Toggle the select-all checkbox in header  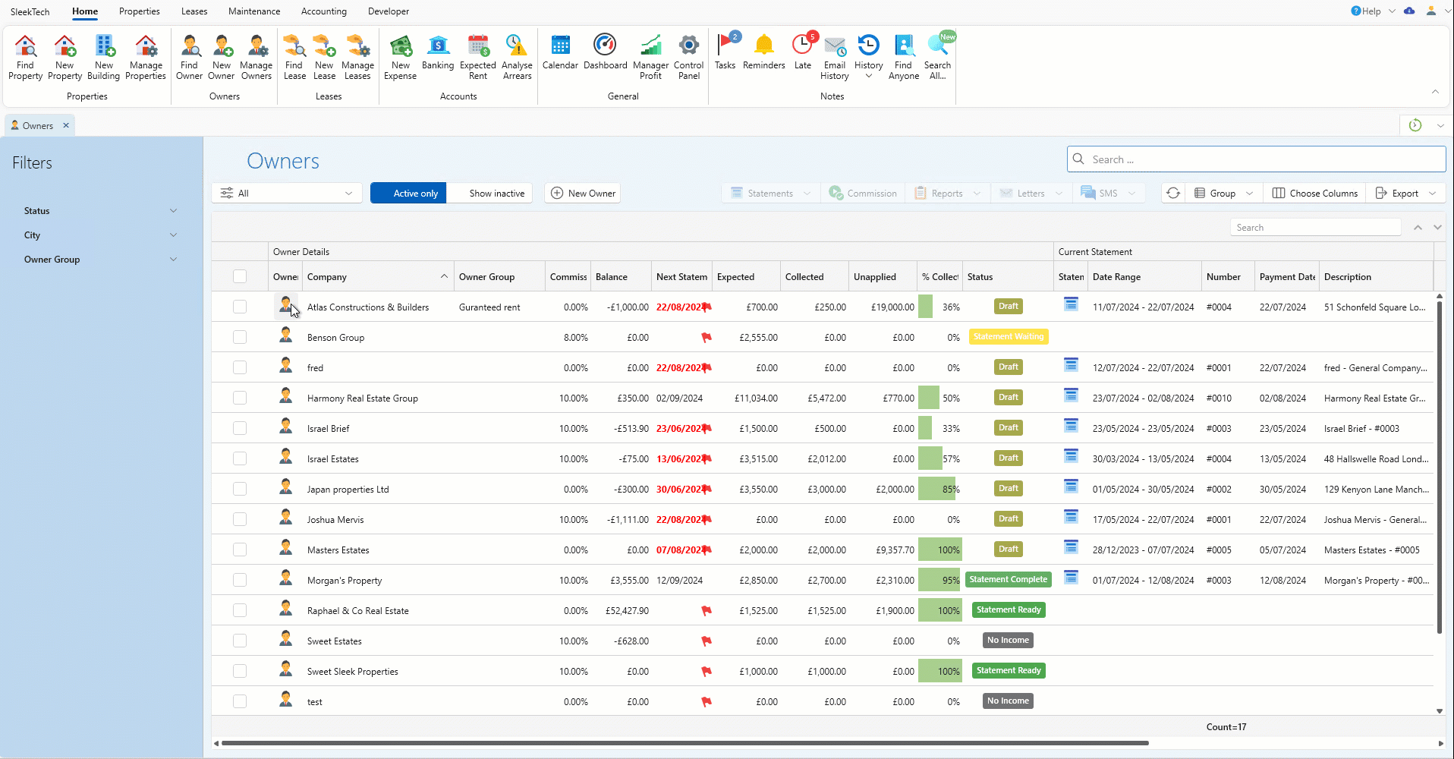(x=240, y=276)
